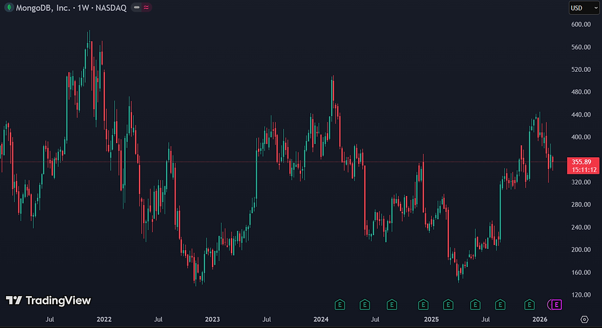Click the 520.00 price axis label
The image size is (602, 328).
click(x=581, y=69)
